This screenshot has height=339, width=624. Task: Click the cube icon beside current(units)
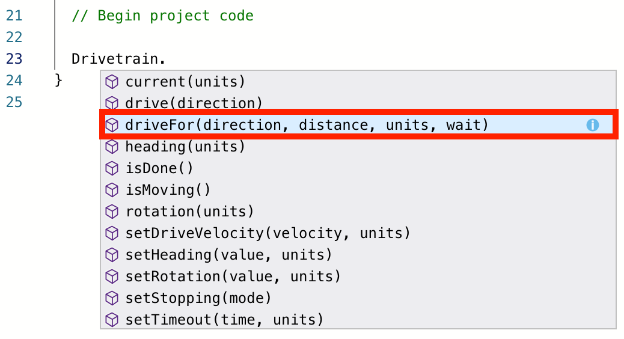[111, 82]
